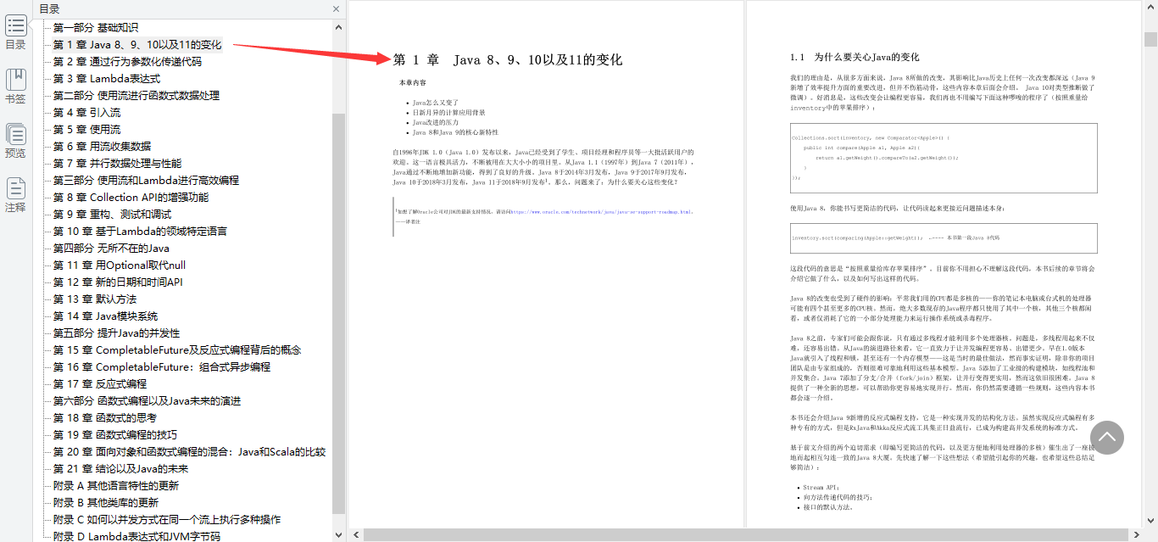Go to 第 12 章 新的日期和时间API
The height and width of the screenshot is (542, 1158).
118,282
